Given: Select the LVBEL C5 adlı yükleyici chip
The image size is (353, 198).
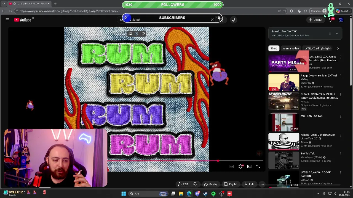Looking at the screenshot, I should pyautogui.click(x=318, y=48).
